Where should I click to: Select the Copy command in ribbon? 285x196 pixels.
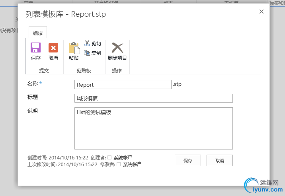[92, 53]
